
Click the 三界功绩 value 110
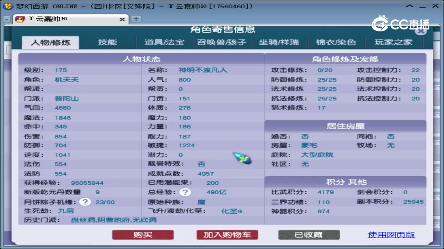pyautogui.click(x=324, y=202)
